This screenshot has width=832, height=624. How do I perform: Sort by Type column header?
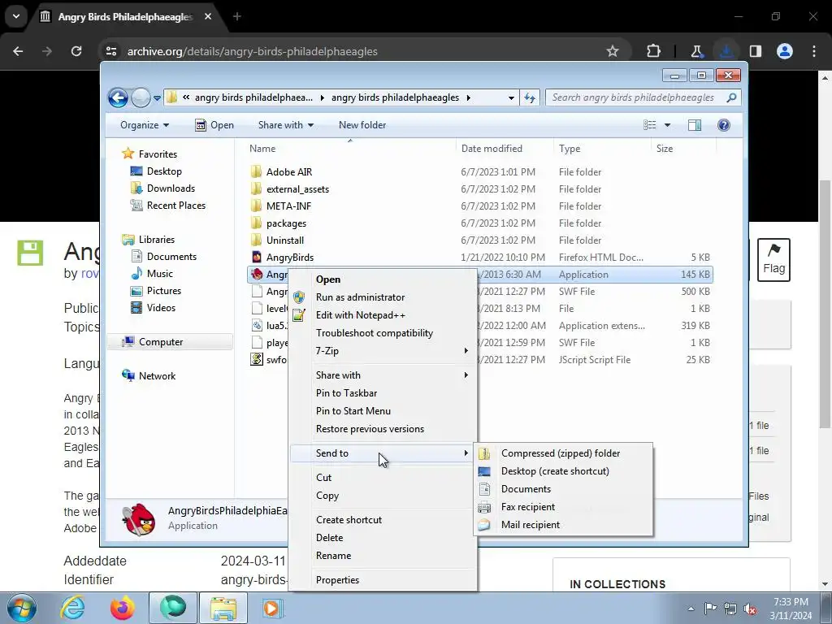(570, 149)
